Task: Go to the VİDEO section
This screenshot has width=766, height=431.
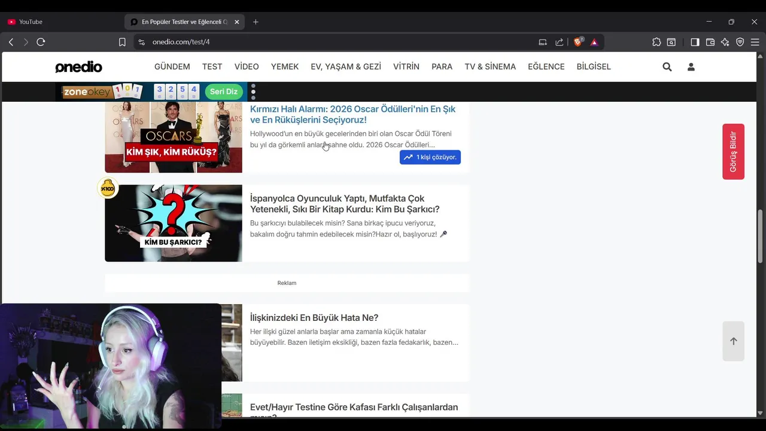Action: [x=247, y=66]
